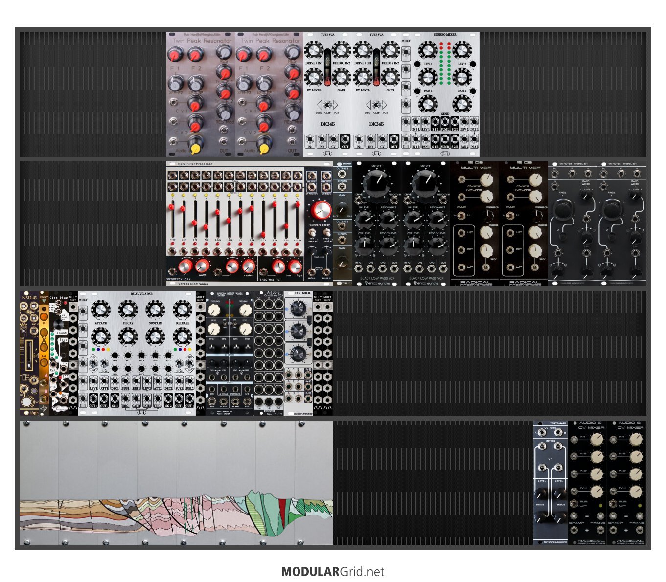Click large red followers decay knob
Screen dimensions: 666x582
pyautogui.click(x=321, y=210)
